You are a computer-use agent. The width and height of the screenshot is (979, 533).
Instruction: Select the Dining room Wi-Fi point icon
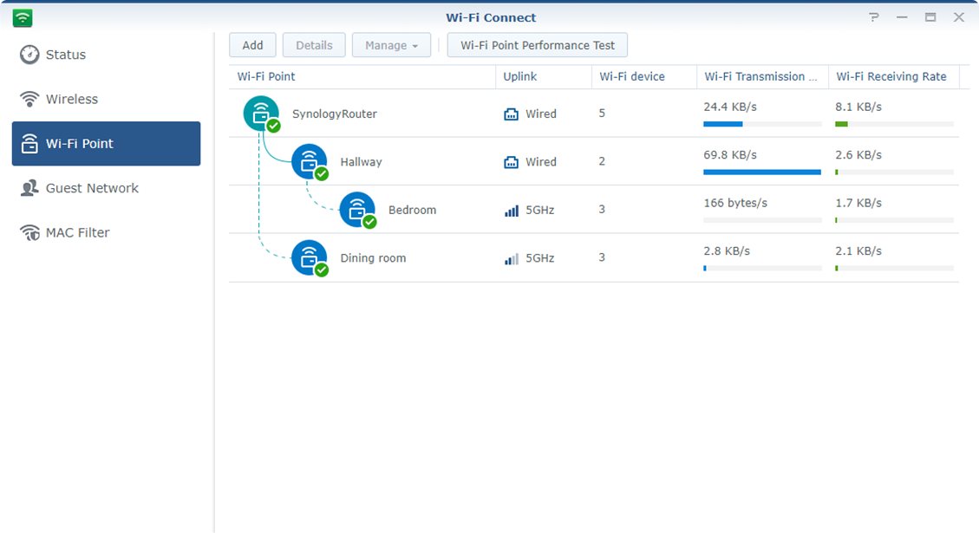(309, 257)
